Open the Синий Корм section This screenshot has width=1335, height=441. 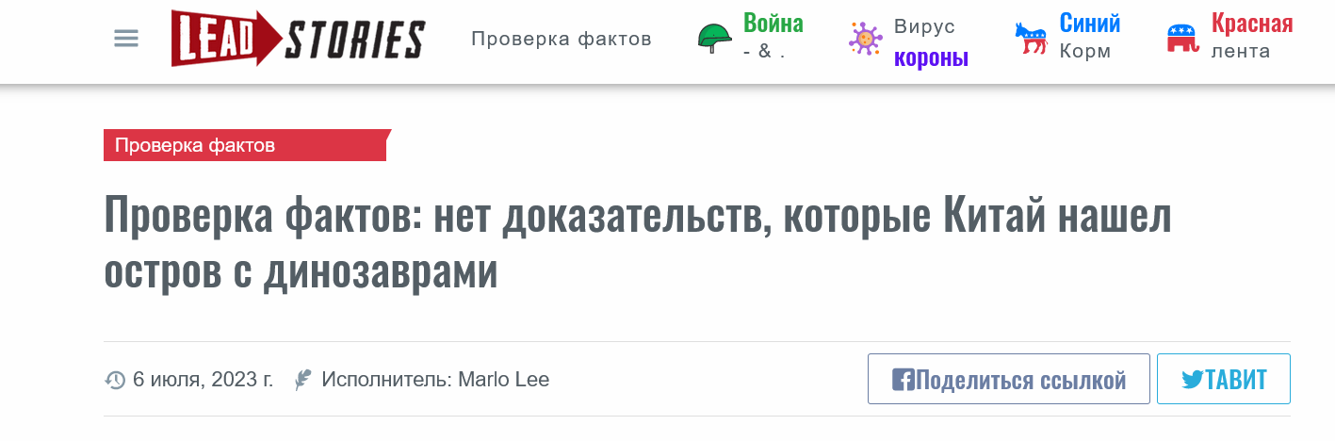click(1090, 36)
